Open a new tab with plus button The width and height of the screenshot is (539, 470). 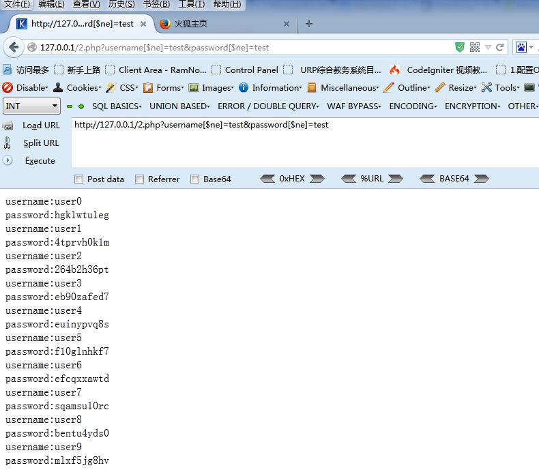click(308, 24)
